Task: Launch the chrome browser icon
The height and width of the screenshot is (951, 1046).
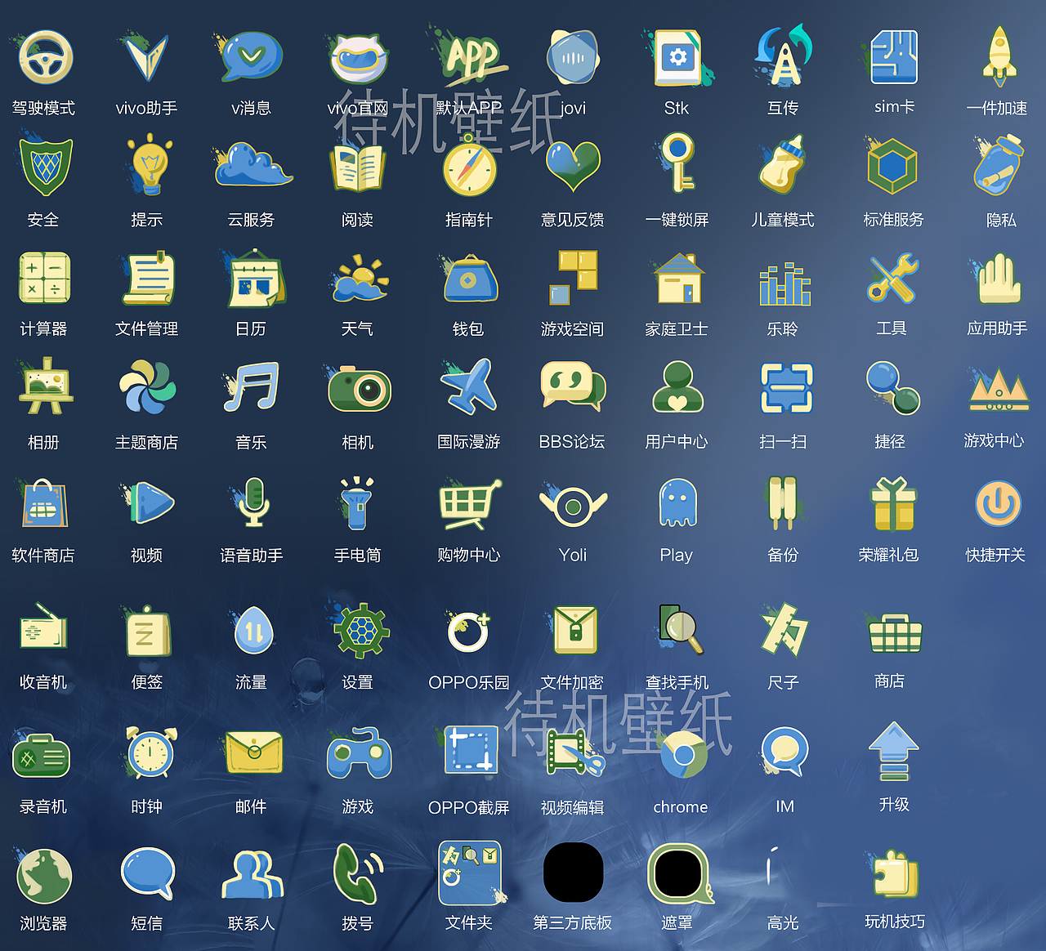Action: (683, 755)
